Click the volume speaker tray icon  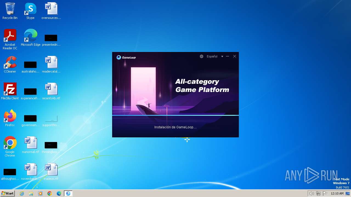(x=312, y=193)
